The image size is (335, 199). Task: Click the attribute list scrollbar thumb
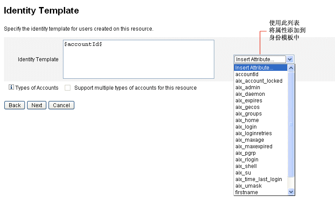click(x=291, y=124)
